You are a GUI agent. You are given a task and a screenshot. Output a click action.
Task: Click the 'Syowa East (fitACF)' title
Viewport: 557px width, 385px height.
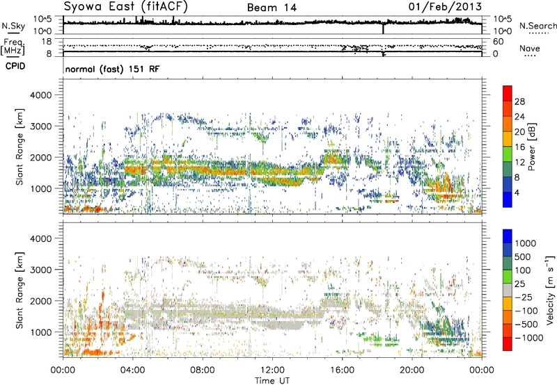tap(125, 6)
